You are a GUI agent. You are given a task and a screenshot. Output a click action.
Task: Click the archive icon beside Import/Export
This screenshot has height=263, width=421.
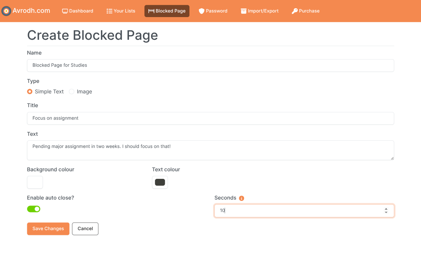pyautogui.click(x=243, y=11)
